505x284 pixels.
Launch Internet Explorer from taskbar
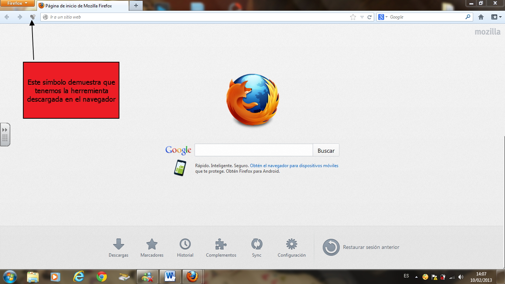(x=78, y=277)
